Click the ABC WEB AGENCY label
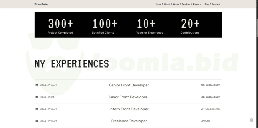 (210, 85)
